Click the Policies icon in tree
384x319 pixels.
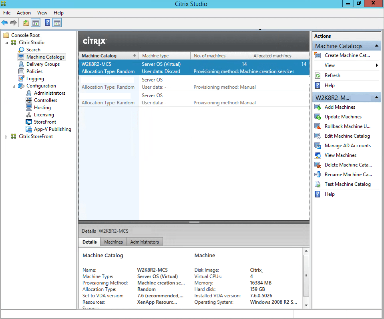pyautogui.click(x=21, y=71)
